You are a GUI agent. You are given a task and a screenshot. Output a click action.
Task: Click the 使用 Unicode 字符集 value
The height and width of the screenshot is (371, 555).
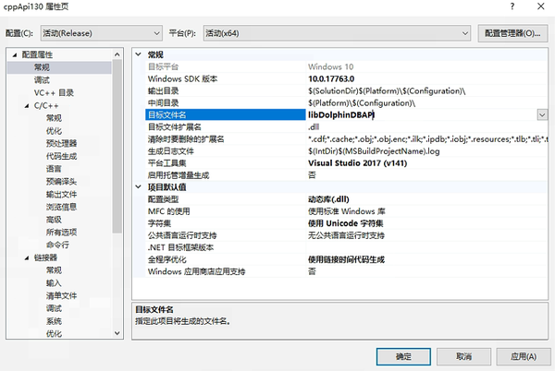tap(345, 223)
